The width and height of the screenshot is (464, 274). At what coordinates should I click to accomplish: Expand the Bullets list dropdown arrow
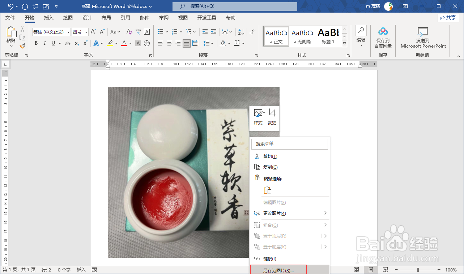pos(166,32)
